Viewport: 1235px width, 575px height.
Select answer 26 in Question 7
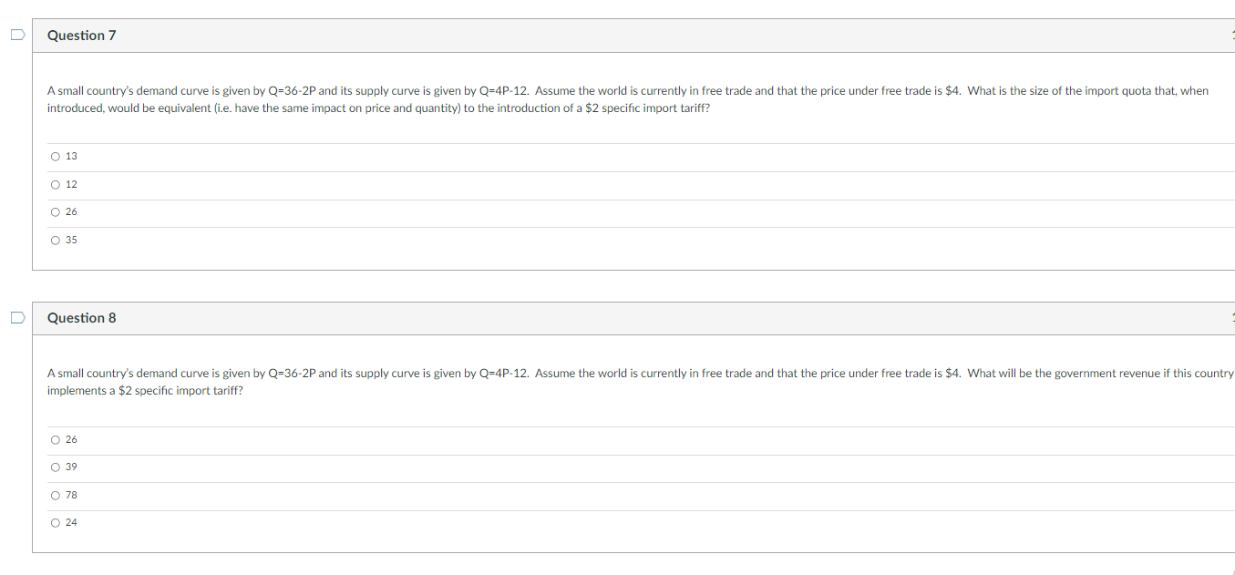pos(55,211)
